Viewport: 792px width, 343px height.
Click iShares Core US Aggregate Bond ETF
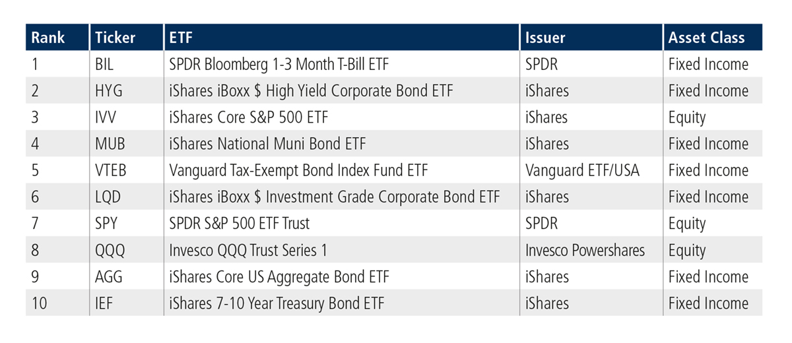coord(279,276)
